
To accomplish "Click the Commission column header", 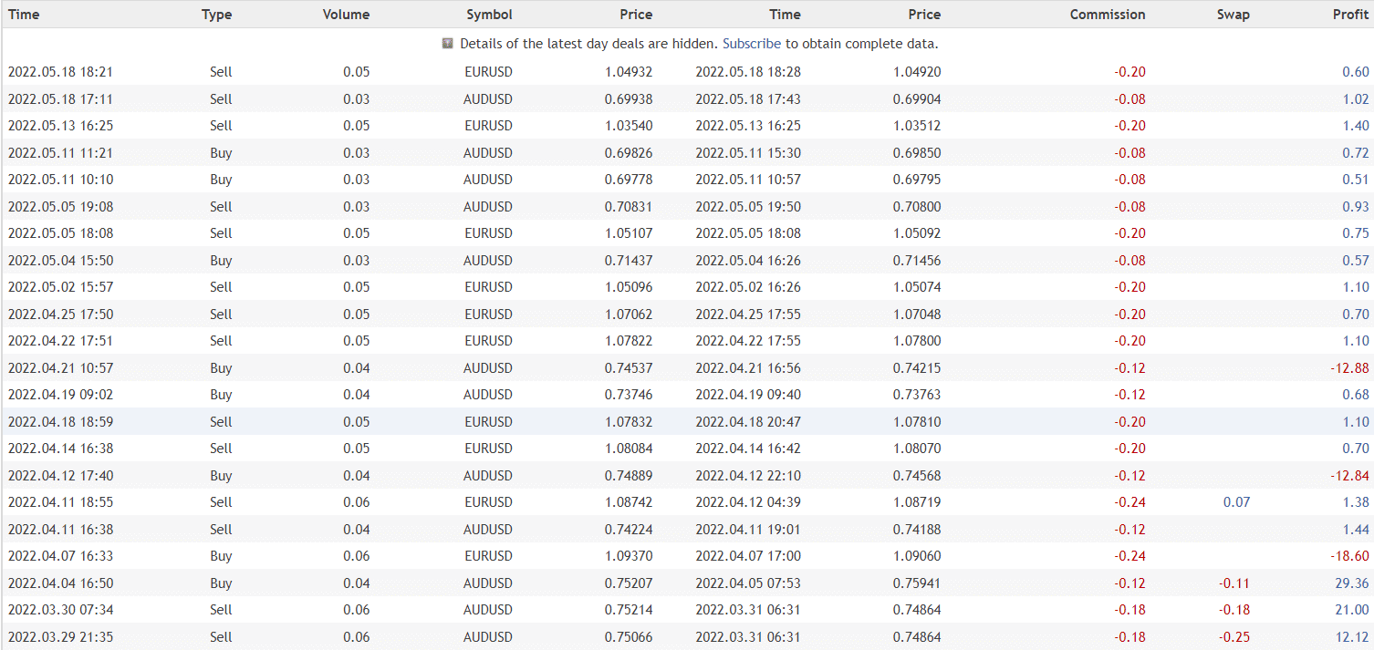I will point(1107,15).
